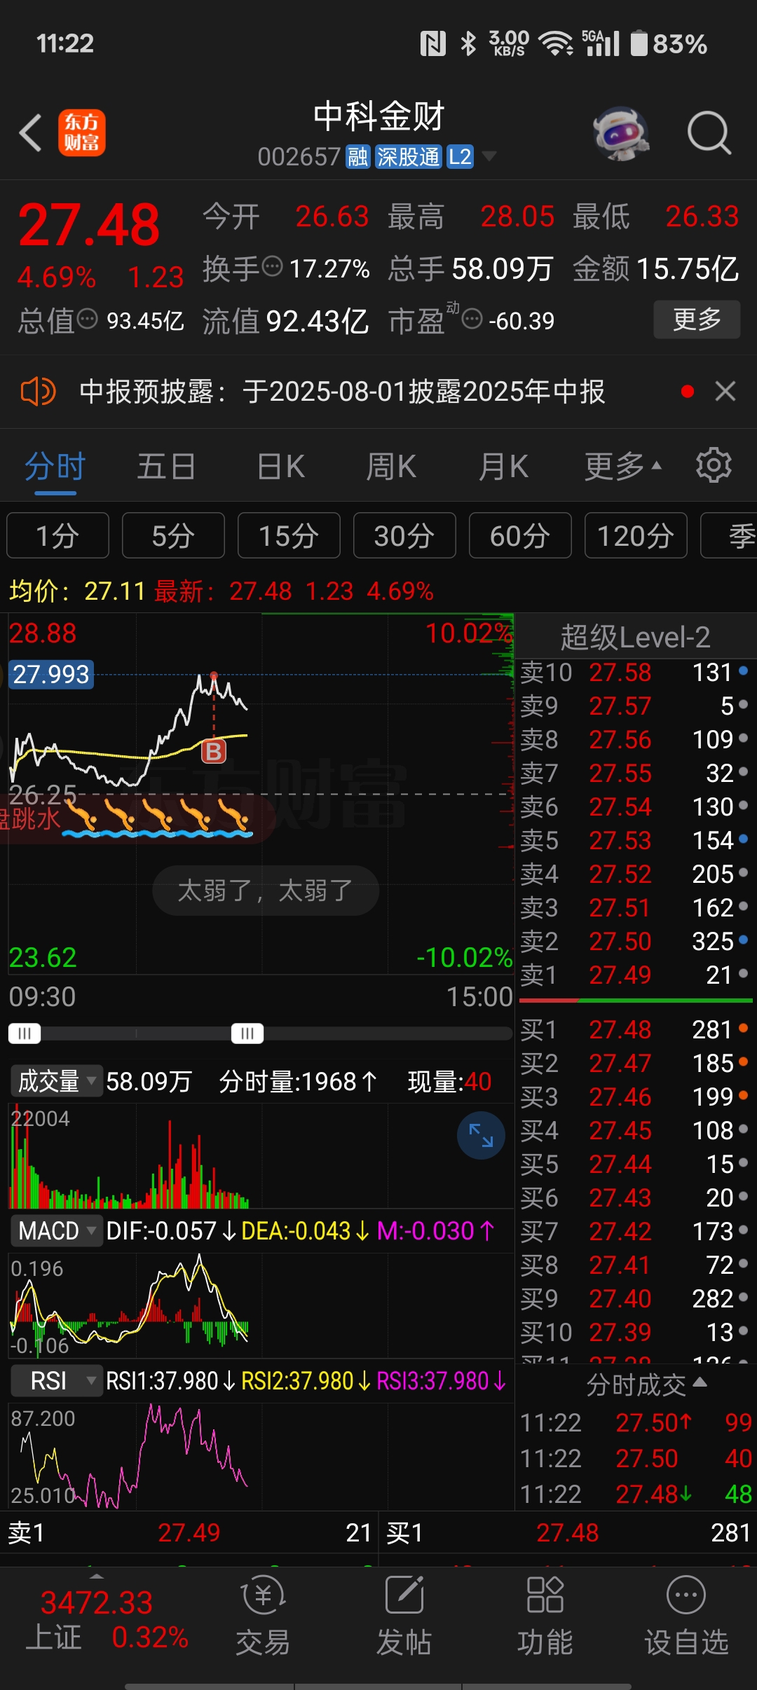757x1690 pixels.
Task: Tap 设自选 add to watchlist icon
Action: coord(686,1617)
